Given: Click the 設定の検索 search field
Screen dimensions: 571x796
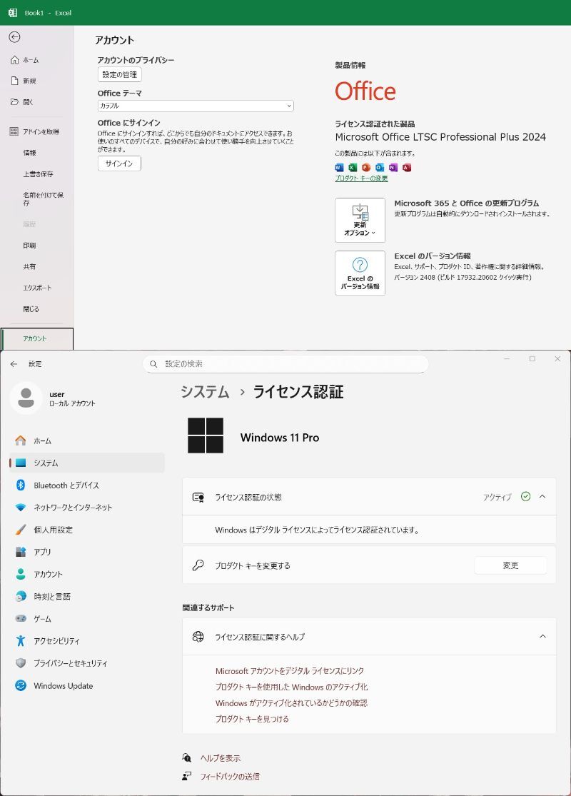Looking at the screenshot, I should (x=285, y=364).
